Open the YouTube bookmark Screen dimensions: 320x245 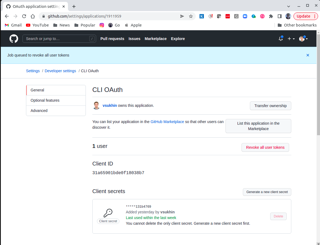(x=37, y=25)
